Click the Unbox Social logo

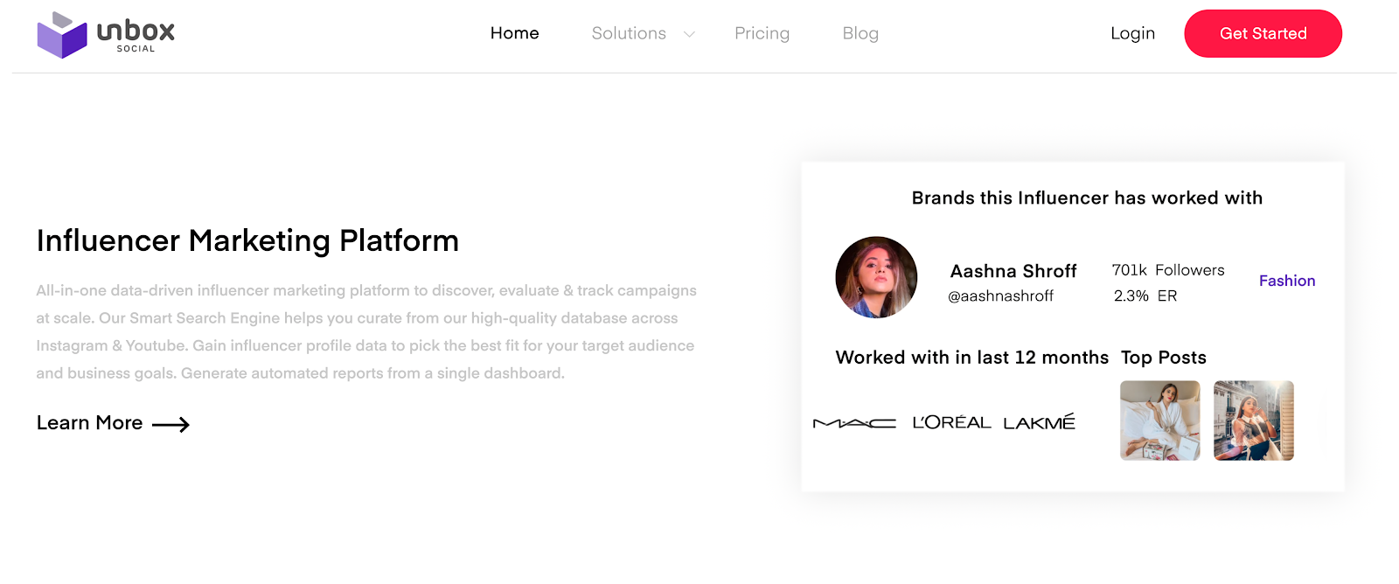[x=105, y=33]
